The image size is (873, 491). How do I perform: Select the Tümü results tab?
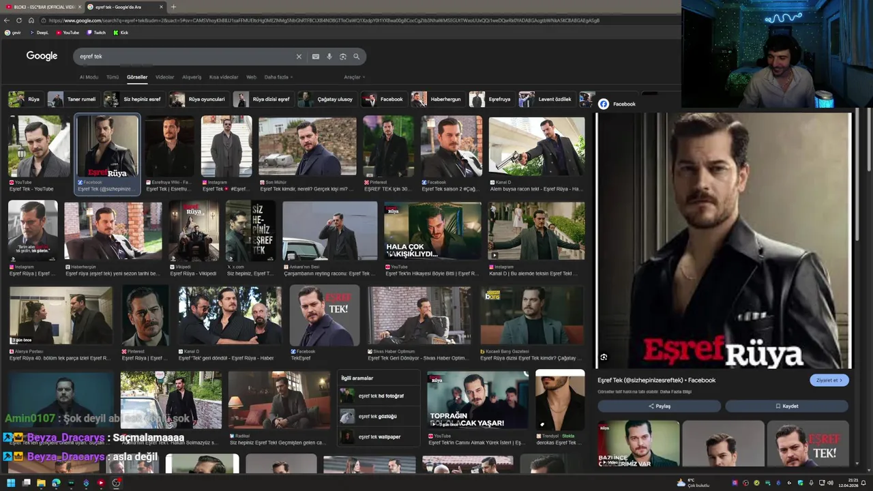point(113,77)
